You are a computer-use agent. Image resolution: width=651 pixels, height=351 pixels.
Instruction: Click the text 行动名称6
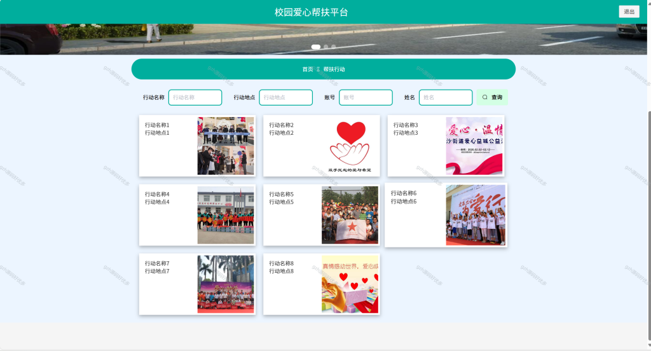404,193
